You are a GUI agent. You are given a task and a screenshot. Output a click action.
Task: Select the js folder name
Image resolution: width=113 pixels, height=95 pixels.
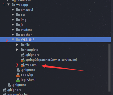tap(22, 25)
